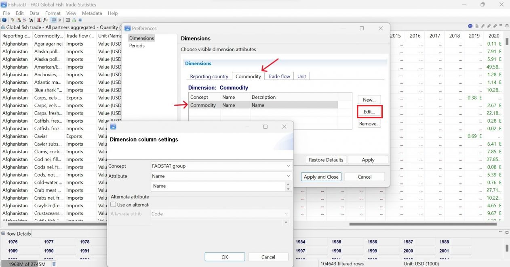Click the red columns toolbar icon

(39, 20)
